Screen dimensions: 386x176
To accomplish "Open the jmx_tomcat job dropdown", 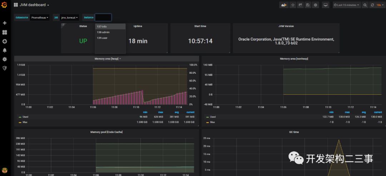I will [x=70, y=17].
